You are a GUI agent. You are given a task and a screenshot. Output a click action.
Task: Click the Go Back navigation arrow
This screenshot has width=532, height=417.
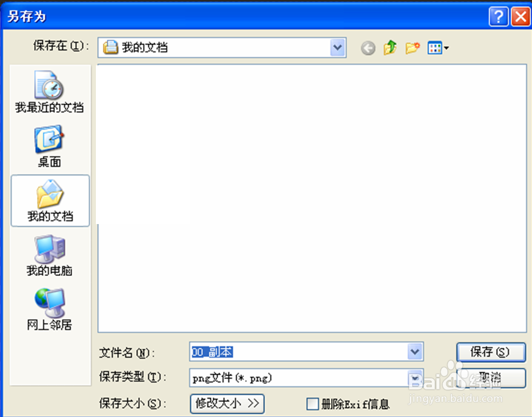tap(368, 48)
